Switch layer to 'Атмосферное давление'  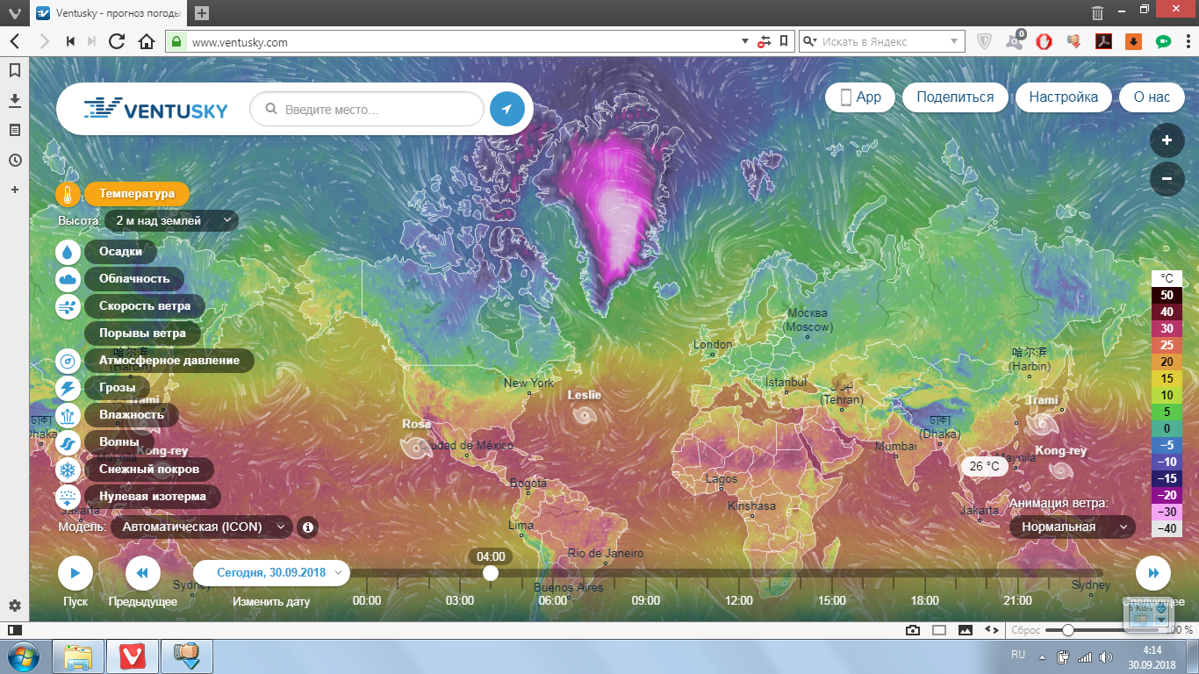point(169,361)
